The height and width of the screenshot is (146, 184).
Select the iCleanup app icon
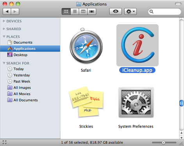point(138,45)
